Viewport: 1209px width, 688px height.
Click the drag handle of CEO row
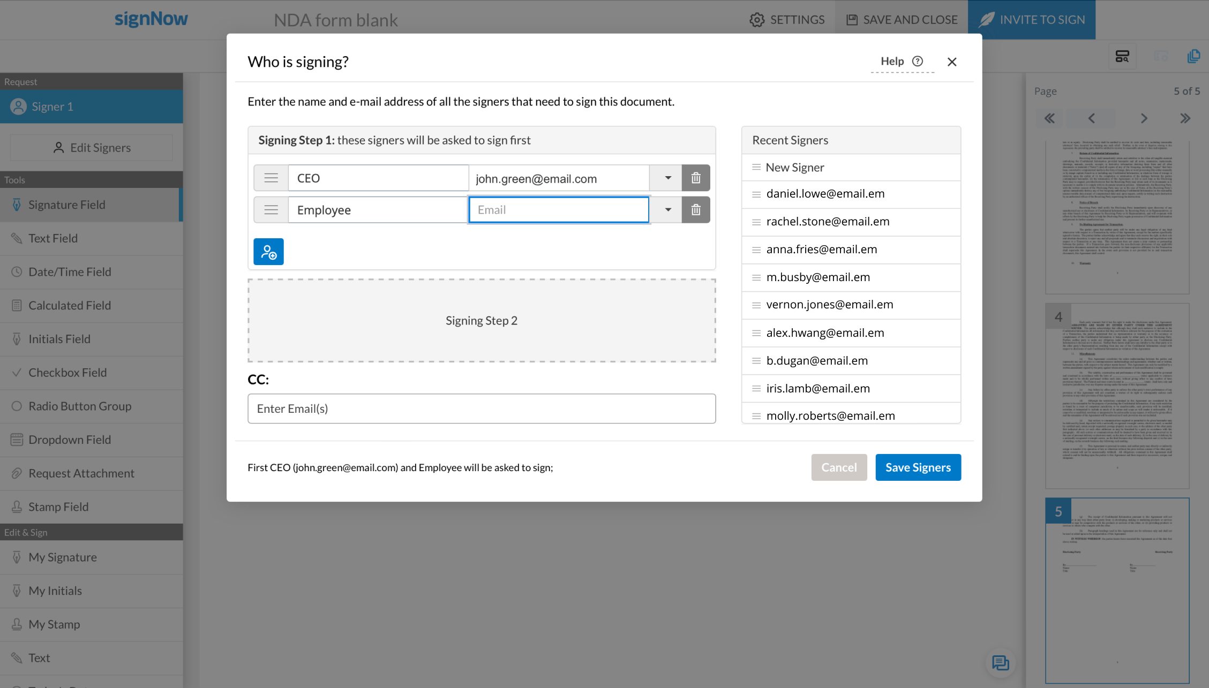[x=271, y=178]
